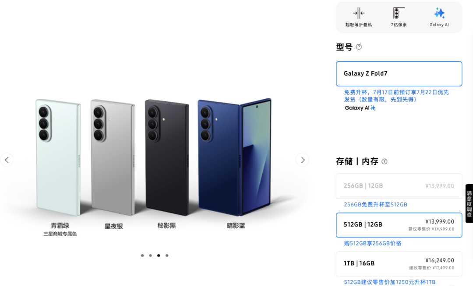Jump to fourth carousel dot
The width and height of the screenshot is (473, 286).
coord(167,255)
